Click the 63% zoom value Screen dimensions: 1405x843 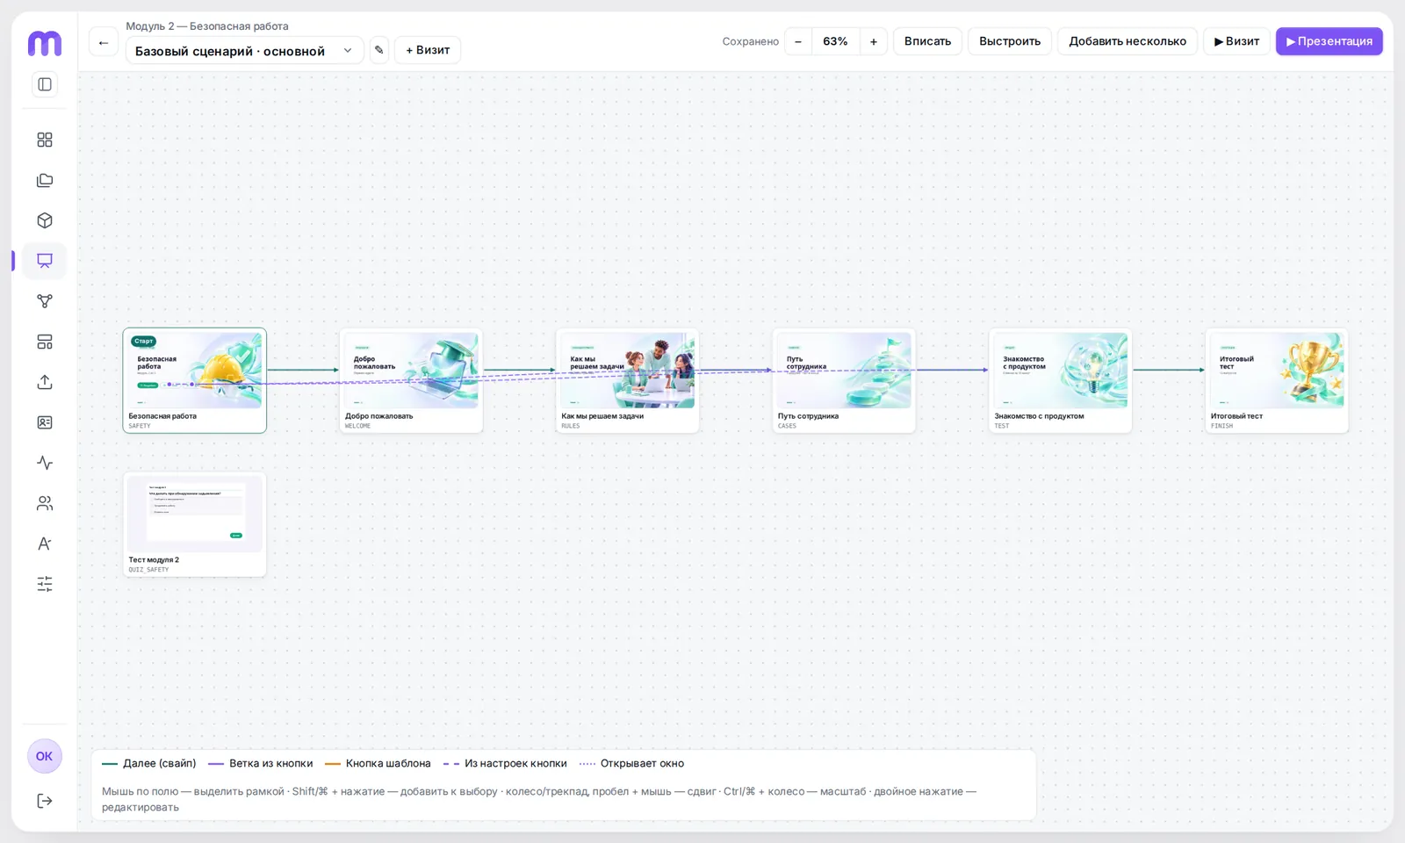(836, 41)
